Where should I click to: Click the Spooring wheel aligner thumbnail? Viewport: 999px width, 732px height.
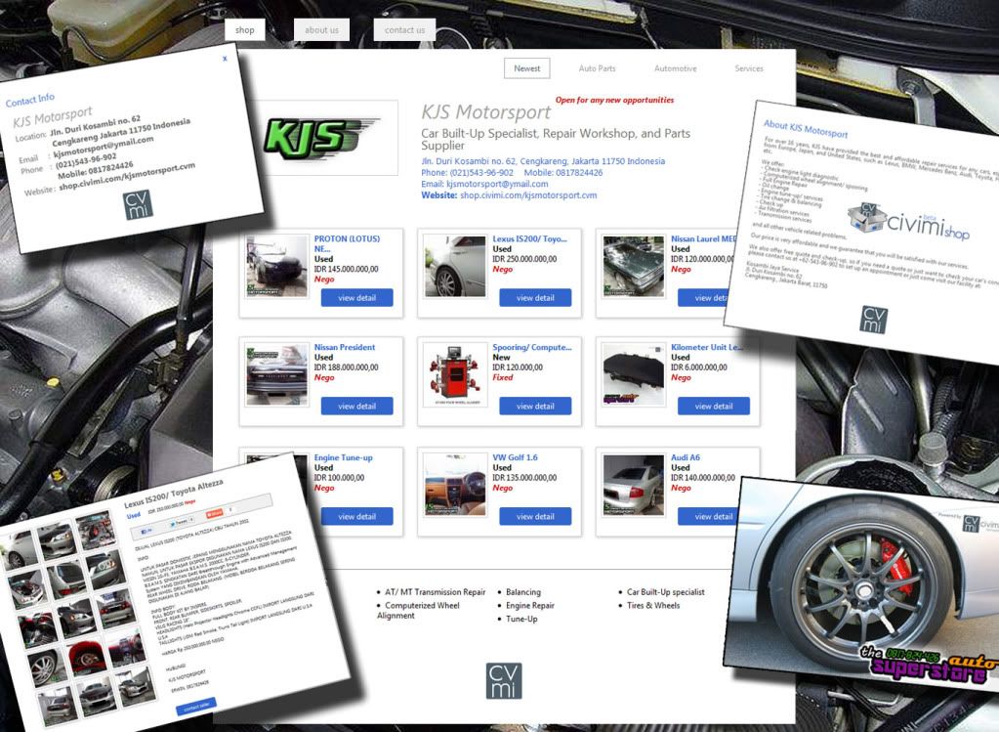pyautogui.click(x=455, y=374)
